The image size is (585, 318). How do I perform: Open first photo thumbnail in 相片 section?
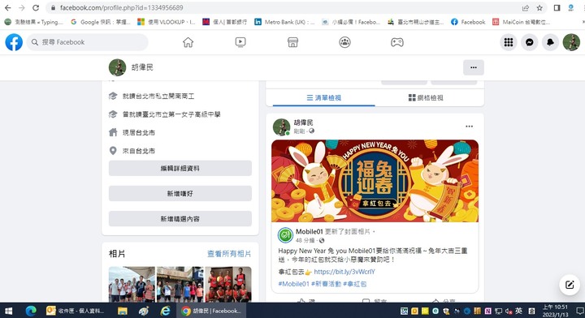132,284
